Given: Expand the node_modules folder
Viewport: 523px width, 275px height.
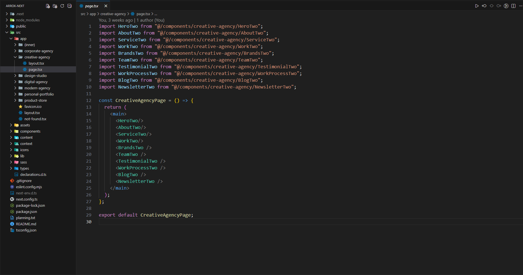Looking at the screenshot, I should click(x=7, y=20).
